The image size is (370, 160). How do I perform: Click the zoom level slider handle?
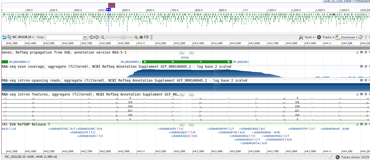(x=123, y=37)
